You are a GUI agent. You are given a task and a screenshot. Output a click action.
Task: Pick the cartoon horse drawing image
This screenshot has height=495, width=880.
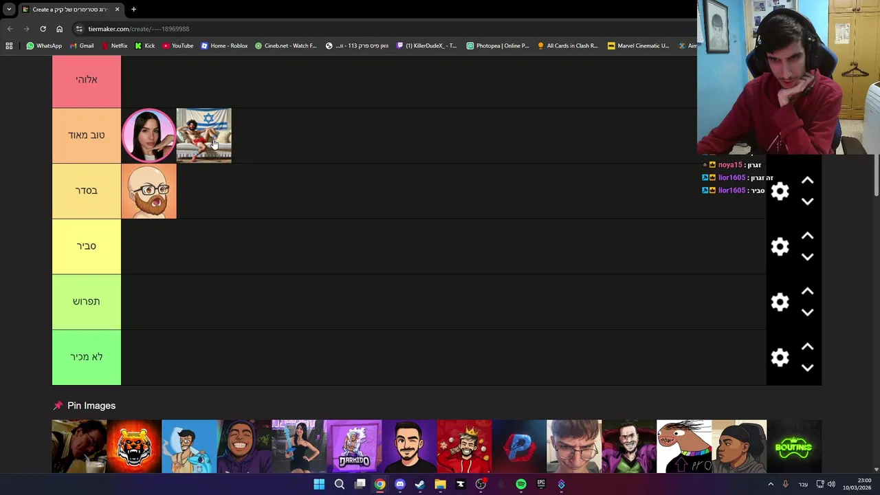[x=684, y=447]
